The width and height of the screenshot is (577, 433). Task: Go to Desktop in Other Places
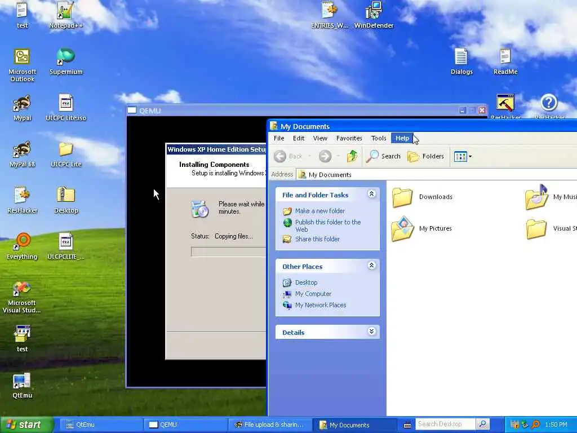[306, 282]
